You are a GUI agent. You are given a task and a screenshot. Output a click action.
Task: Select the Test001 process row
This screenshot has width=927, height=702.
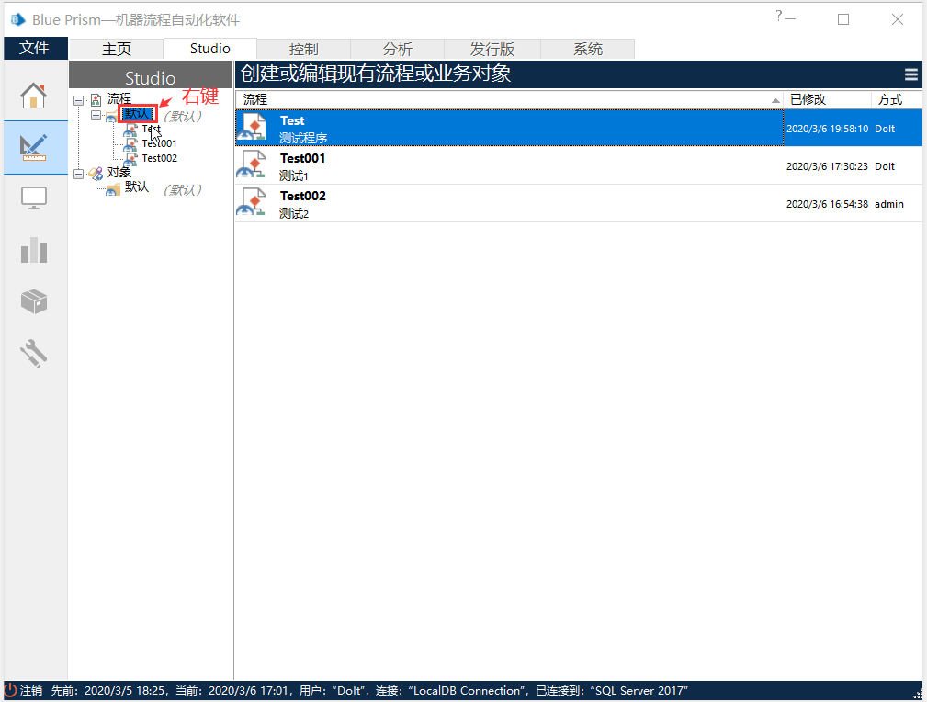click(579, 165)
